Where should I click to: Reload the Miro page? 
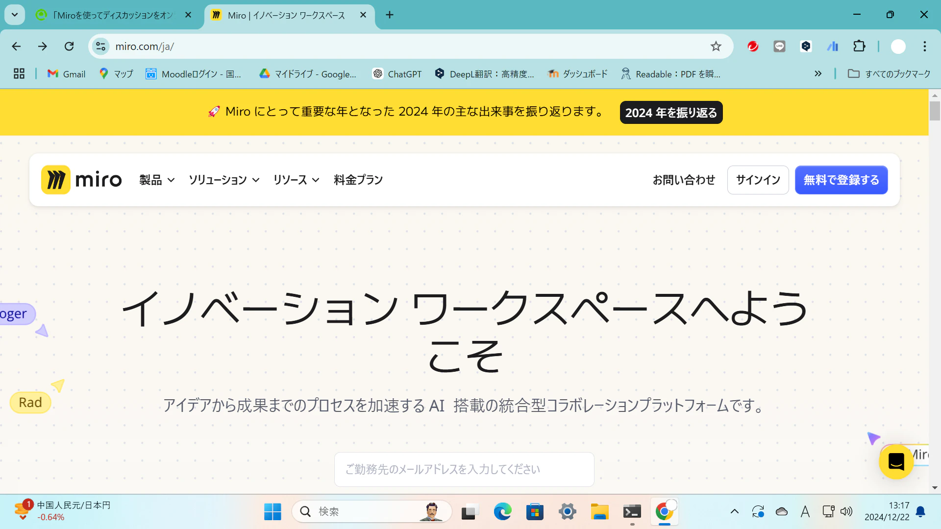[x=69, y=47]
